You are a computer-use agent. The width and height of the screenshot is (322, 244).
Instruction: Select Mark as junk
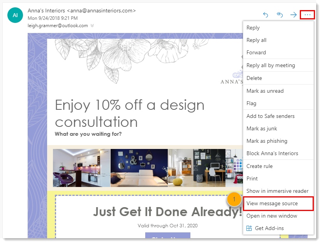coord(278,128)
